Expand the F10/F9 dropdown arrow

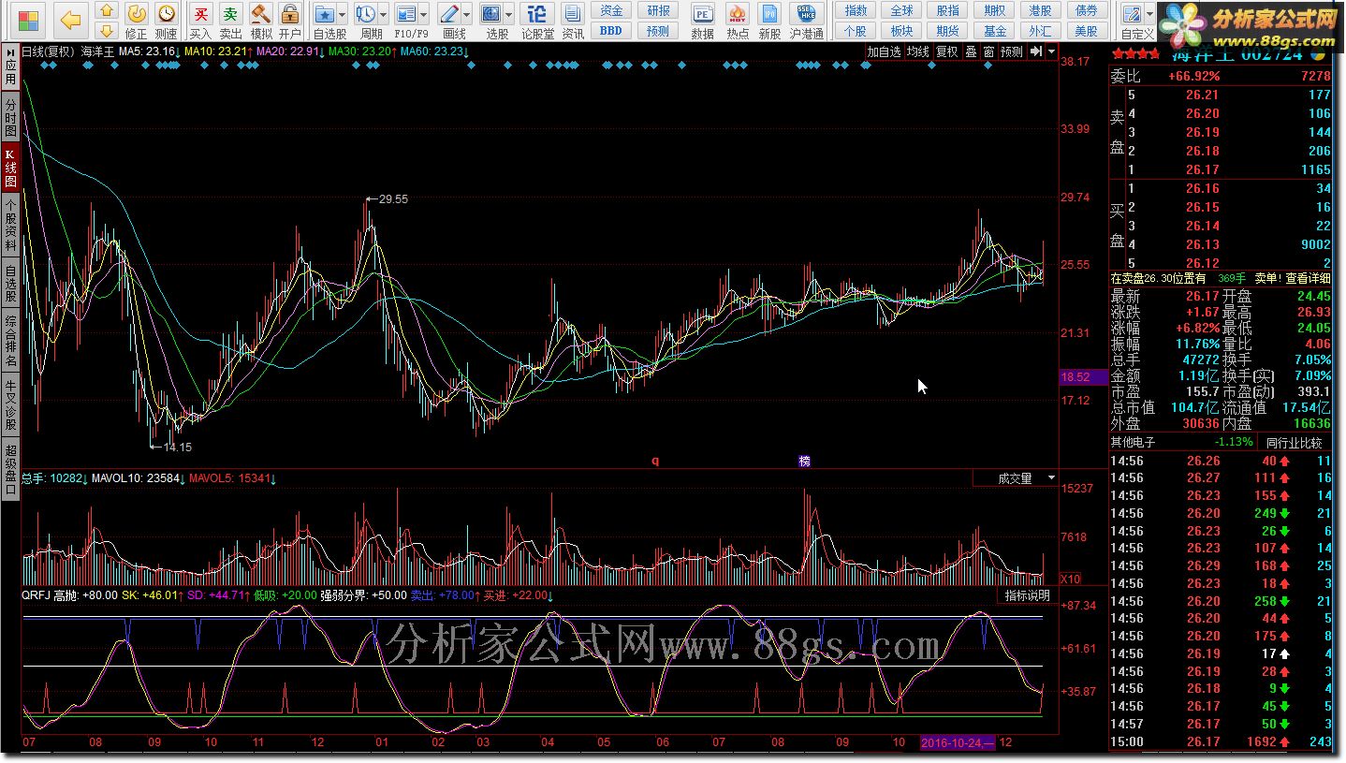coord(424,15)
